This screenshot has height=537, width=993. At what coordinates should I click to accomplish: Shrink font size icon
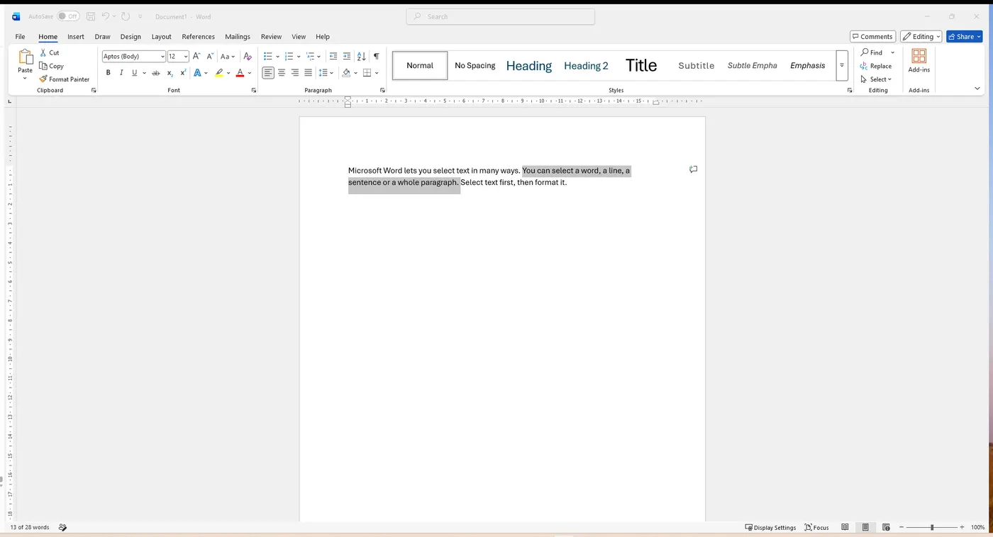tap(210, 56)
